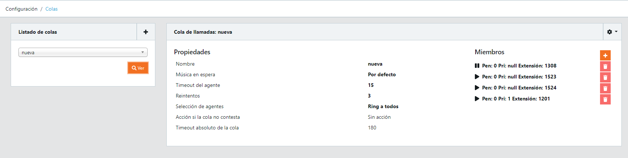Delete member extension 1201
This screenshot has width=628, height=158.
[x=605, y=99]
